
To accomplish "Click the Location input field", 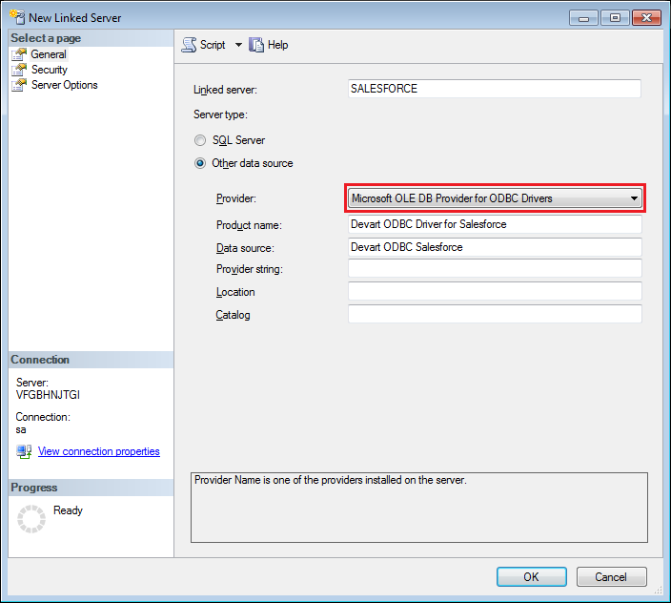I will coord(495,291).
